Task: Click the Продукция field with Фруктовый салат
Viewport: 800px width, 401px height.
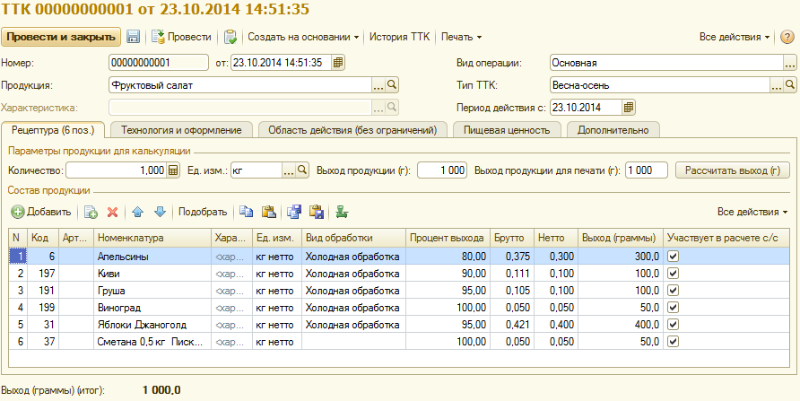Action: point(240,85)
